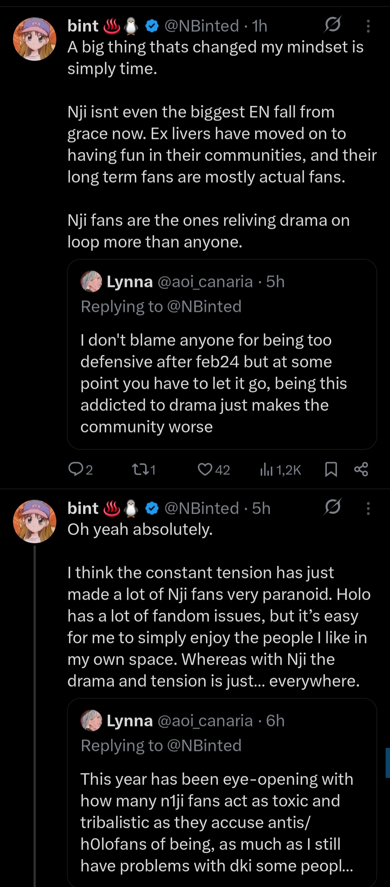Open bint's avatar on second tweet
Screen dimensions: 390x887
pyautogui.click(x=35, y=521)
